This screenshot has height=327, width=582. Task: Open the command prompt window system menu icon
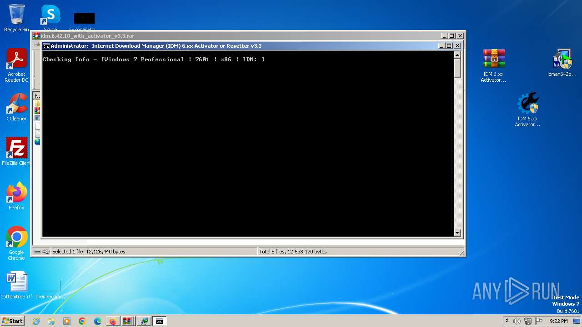pyautogui.click(x=46, y=46)
